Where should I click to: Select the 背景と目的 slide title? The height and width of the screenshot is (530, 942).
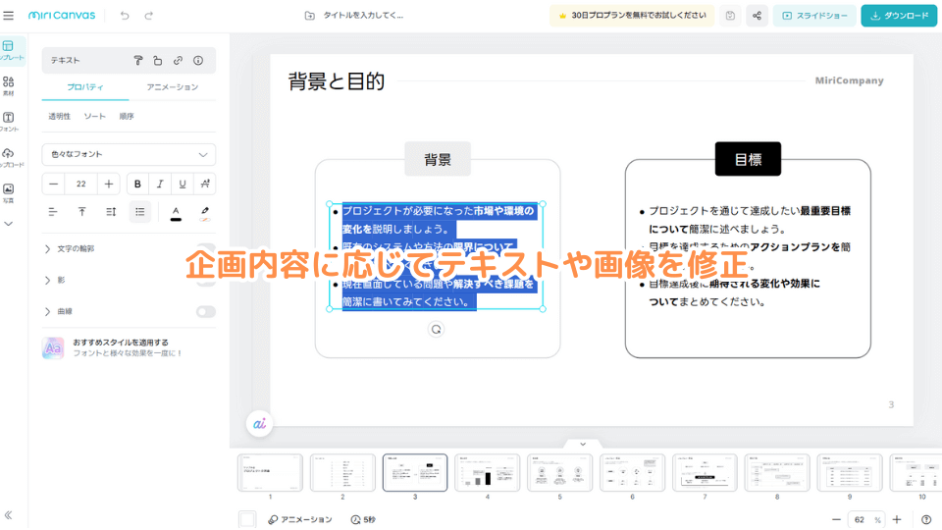click(x=337, y=81)
